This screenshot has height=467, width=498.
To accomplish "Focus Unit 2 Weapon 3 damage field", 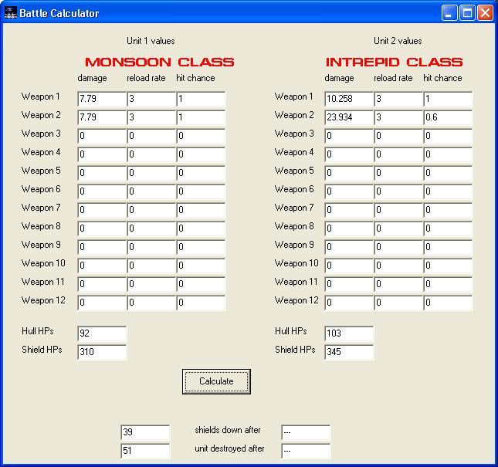I will pos(349,136).
